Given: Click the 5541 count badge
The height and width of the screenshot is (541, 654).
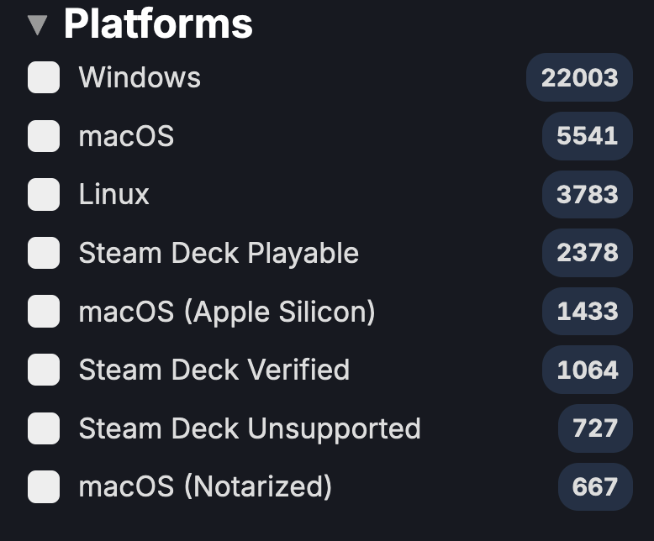Looking at the screenshot, I should pyautogui.click(x=587, y=136).
